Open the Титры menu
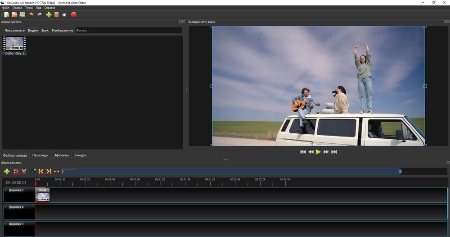Viewport: 450px width, 237px height. [x=29, y=8]
